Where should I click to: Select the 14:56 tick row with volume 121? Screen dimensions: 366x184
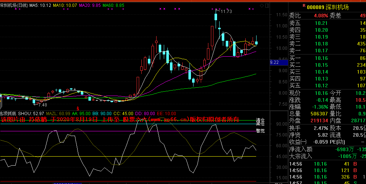328,171
